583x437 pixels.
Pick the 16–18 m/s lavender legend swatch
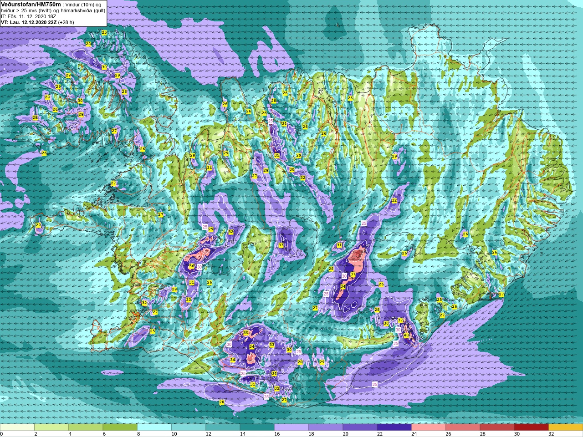[x=291, y=427]
